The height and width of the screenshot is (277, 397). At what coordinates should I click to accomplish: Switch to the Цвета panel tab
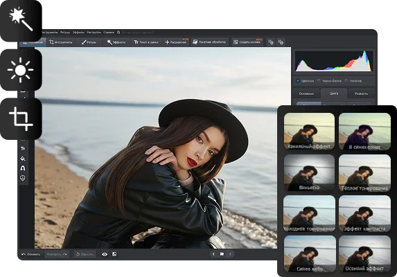tap(334, 93)
